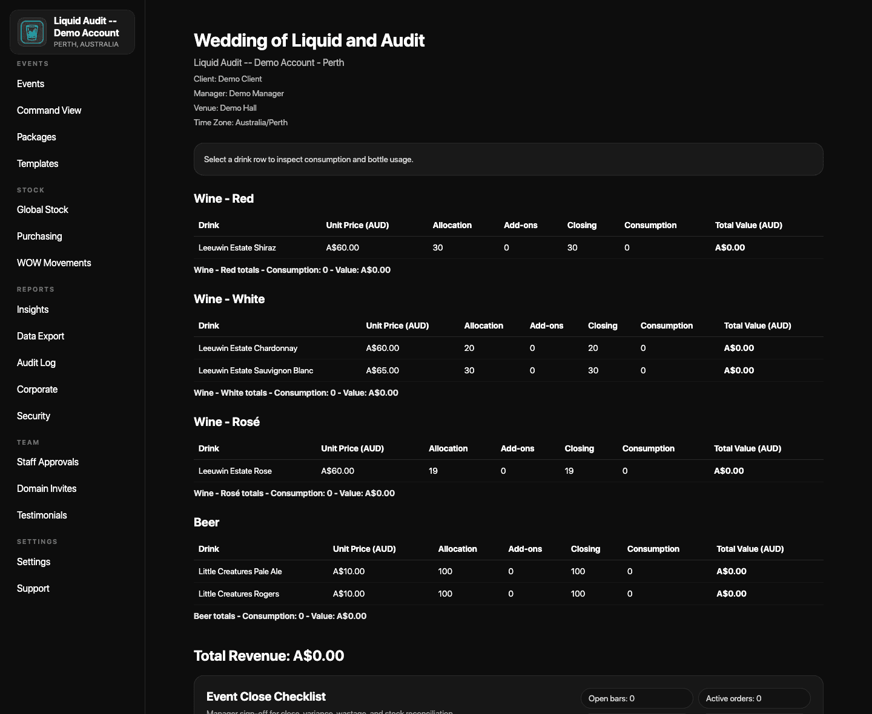
Task: Click the Wine - Red section heading
Action: [223, 198]
